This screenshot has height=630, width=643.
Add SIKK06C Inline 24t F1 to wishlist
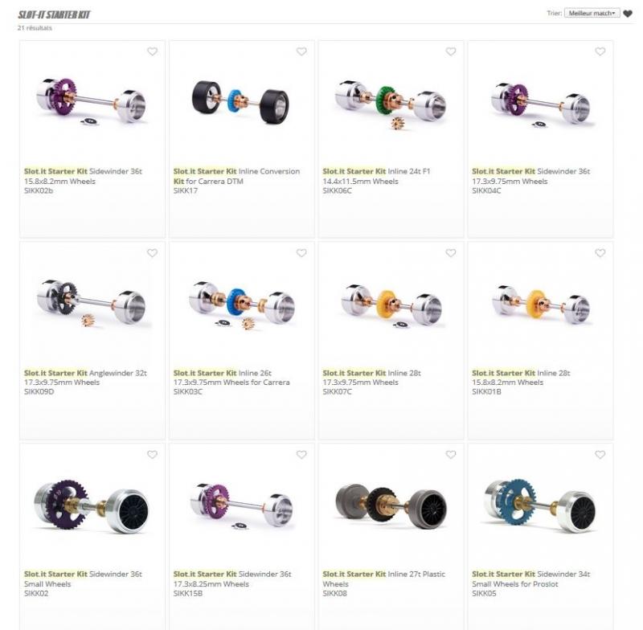click(451, 51)
